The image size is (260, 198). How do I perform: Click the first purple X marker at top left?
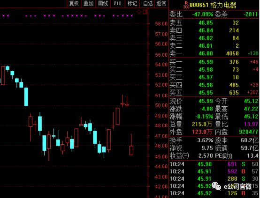[x=4, y=16]
